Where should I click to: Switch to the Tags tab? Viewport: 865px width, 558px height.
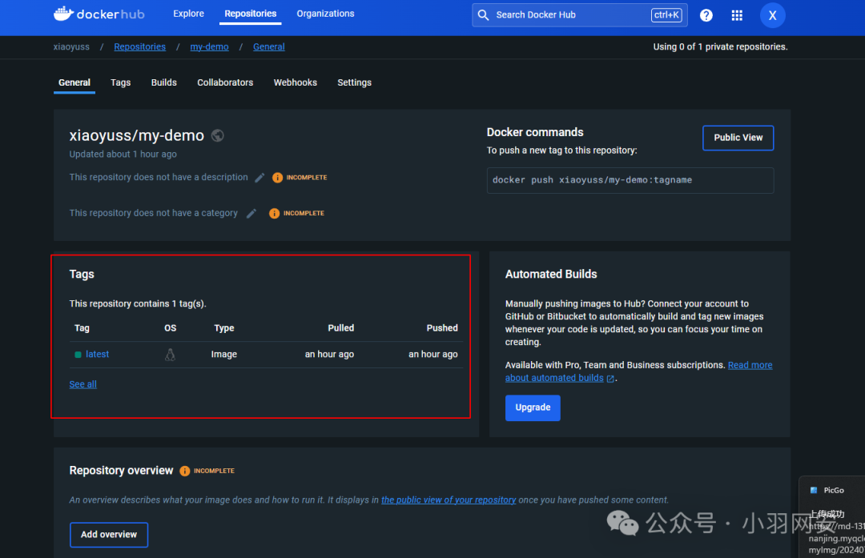120,82
